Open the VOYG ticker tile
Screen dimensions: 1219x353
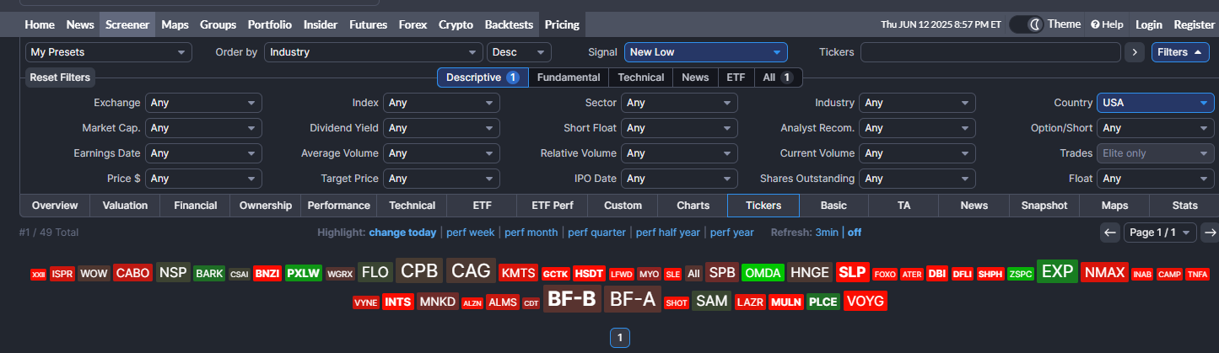[865, 301]
